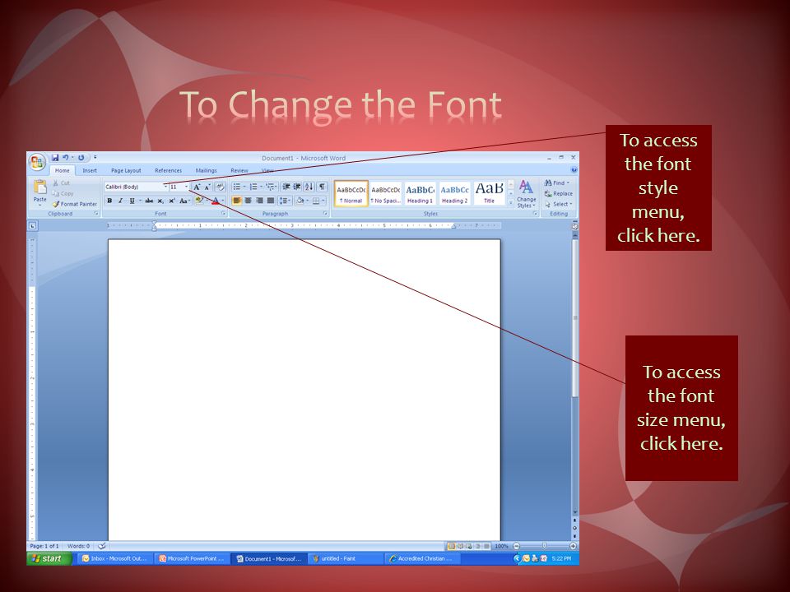Image resolution: width=790 pixels, height=592 pixels.
Task: Click the Numbering list icon
Action: pos(253,187)
